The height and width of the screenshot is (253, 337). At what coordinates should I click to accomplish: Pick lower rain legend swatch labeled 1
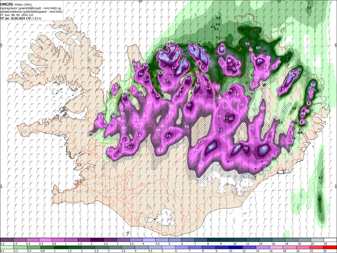61,247
